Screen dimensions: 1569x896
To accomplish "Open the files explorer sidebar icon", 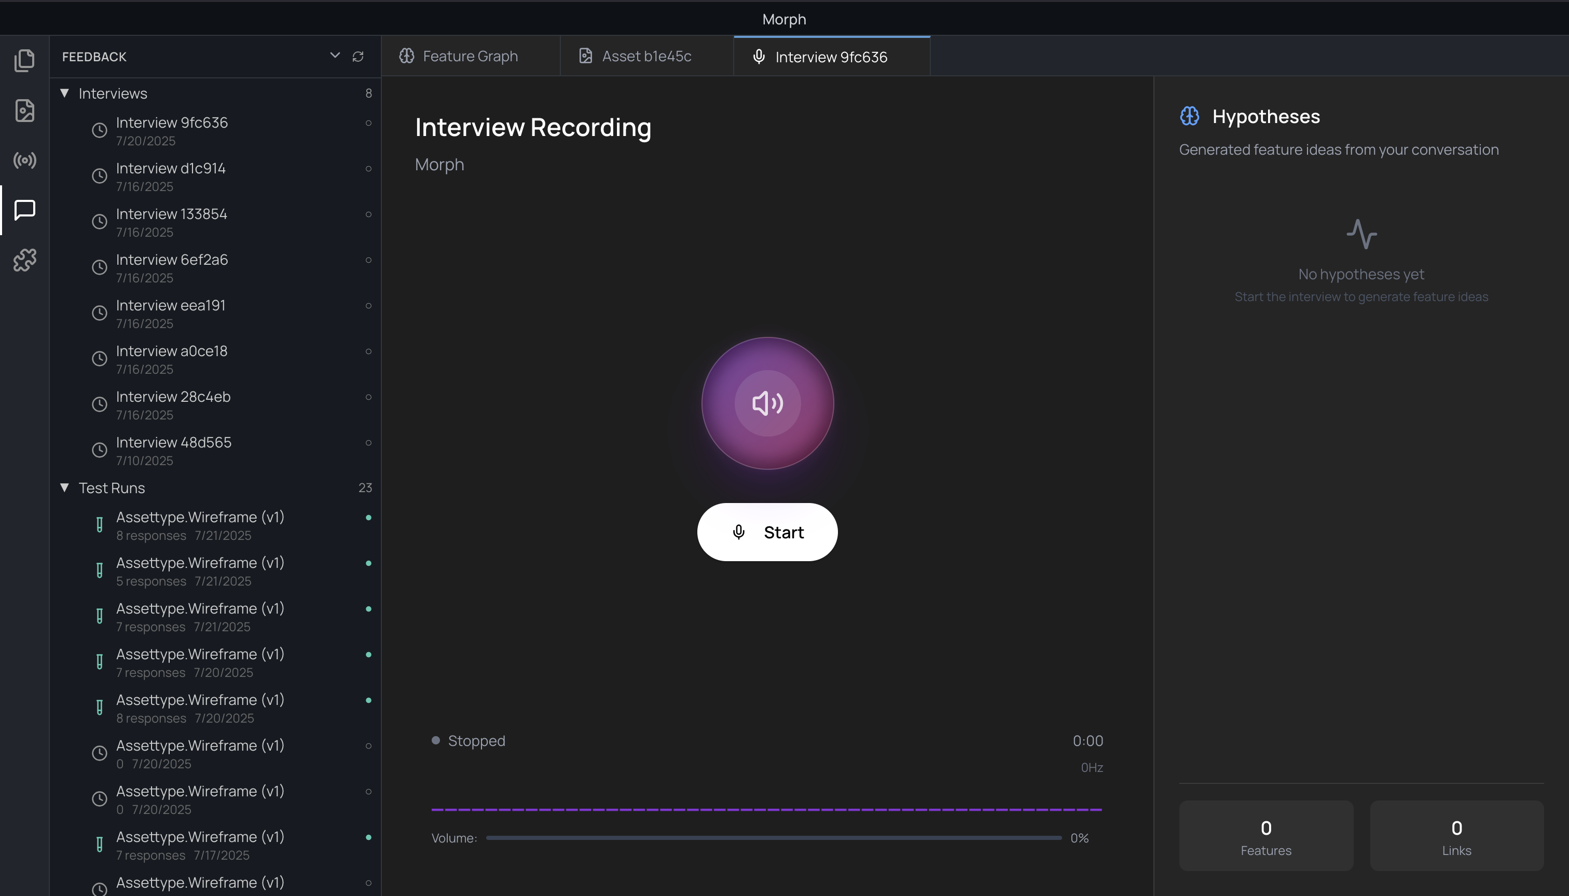I will point(24,60).
